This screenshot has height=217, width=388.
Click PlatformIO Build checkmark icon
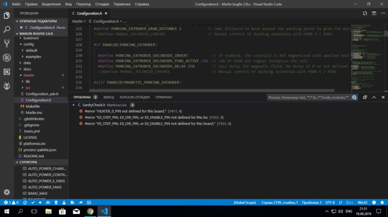[x=32, y=203]
